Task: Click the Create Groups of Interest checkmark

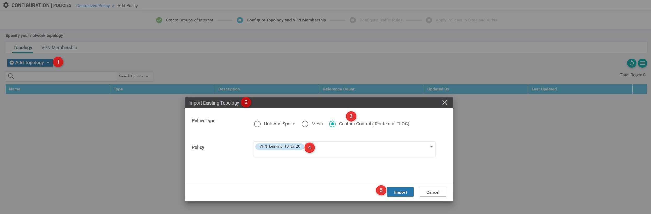Action: [159, 20]
